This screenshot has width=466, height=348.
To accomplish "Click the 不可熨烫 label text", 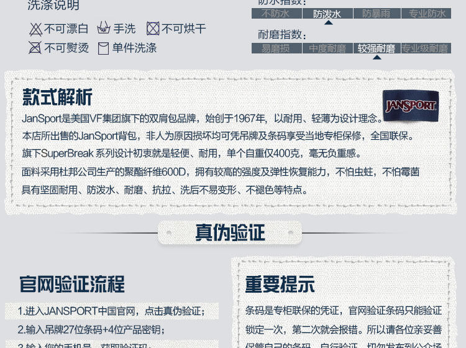I will (66, 48).
